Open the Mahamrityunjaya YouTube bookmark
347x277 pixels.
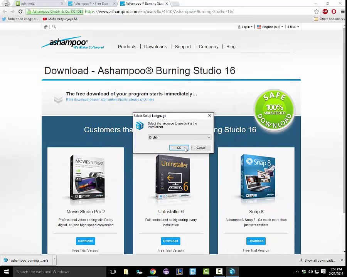[x=61, y=19]
